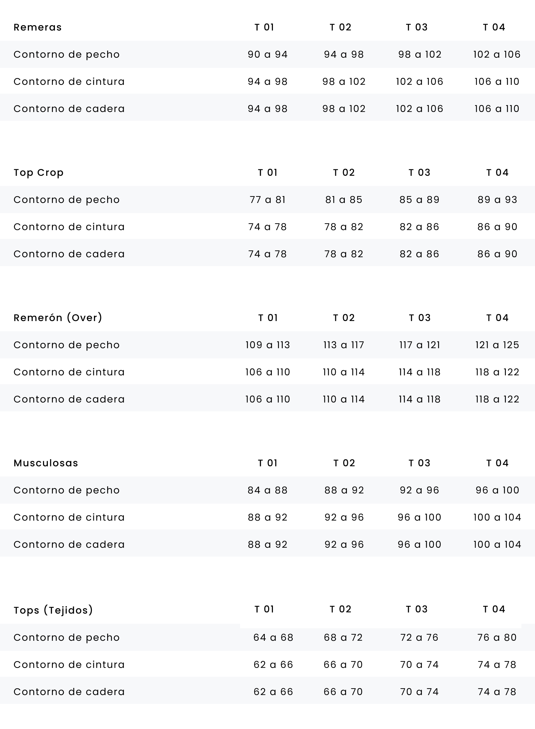
Task: Select T 02 column header in Top Crop table
Action: (344, 172)
